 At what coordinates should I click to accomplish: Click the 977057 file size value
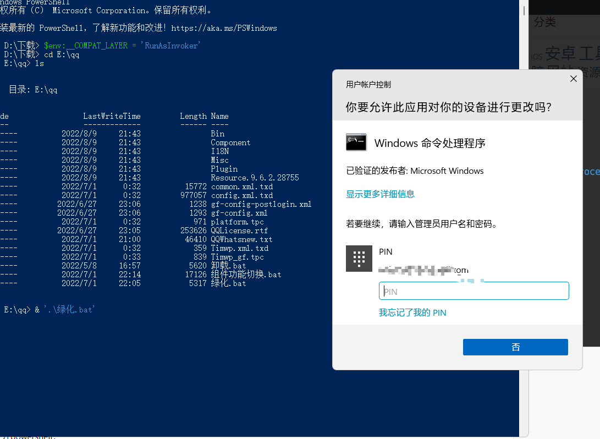(x=193, y=195)
